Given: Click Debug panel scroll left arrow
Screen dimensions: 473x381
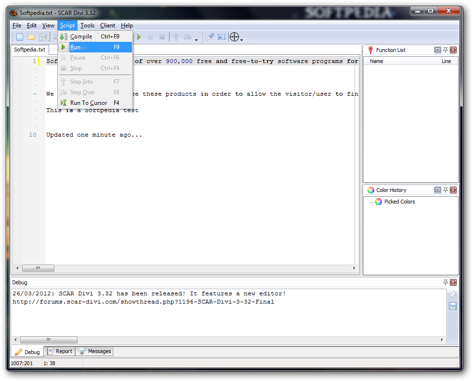Looking at the screenshot, I should pos(15,340).
